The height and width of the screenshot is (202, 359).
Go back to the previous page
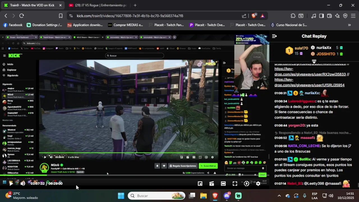pyautogui.click(x=6, y=16)
